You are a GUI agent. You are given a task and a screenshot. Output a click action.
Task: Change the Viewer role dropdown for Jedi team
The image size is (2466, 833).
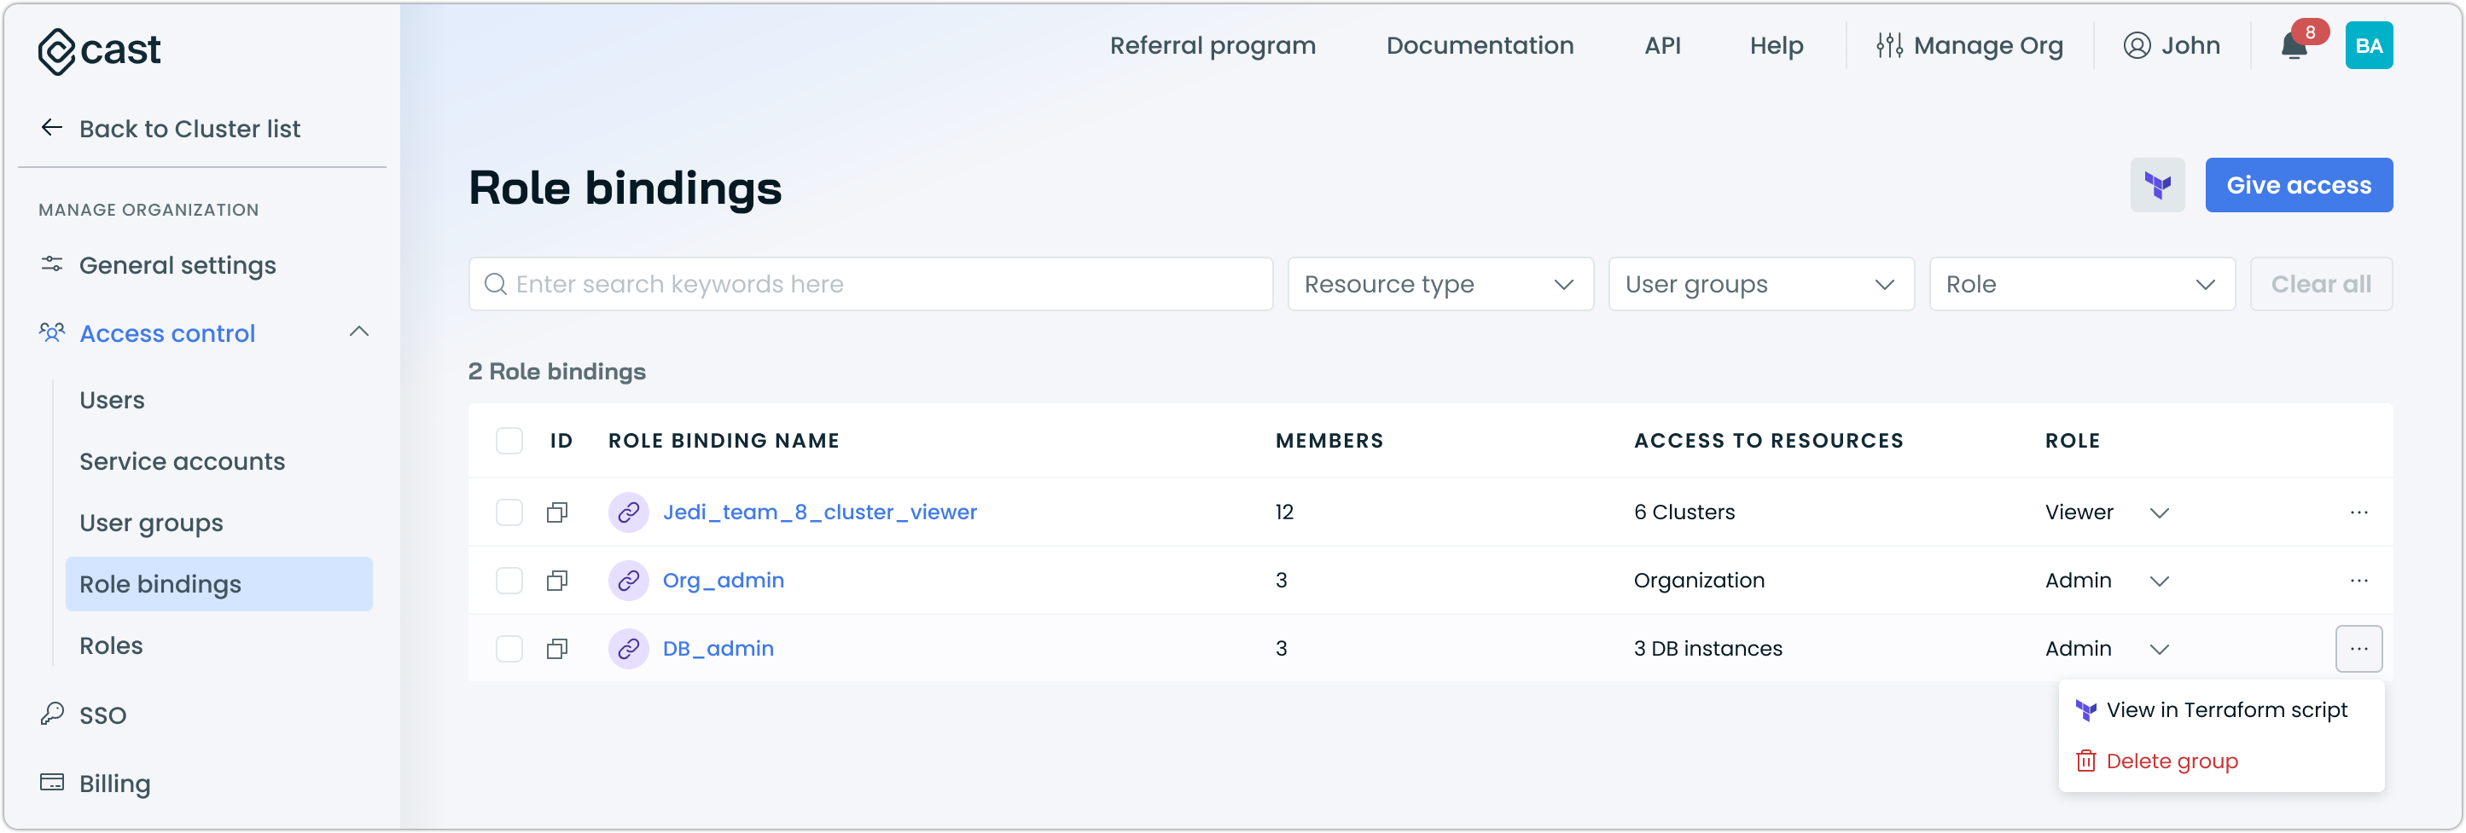click(x=2159, y=512)
